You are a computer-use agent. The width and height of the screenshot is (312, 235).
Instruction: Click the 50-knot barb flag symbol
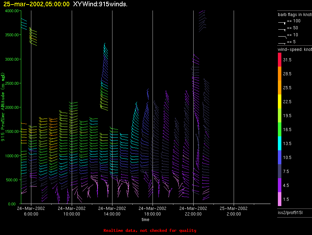(x=282, y=29)
